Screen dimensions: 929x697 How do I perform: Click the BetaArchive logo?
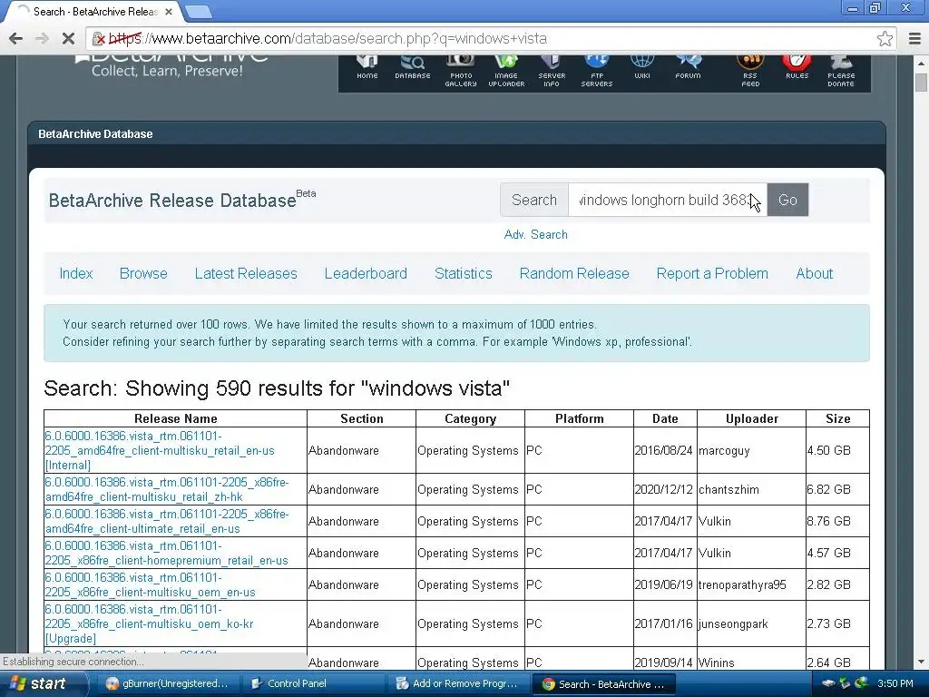171,65
